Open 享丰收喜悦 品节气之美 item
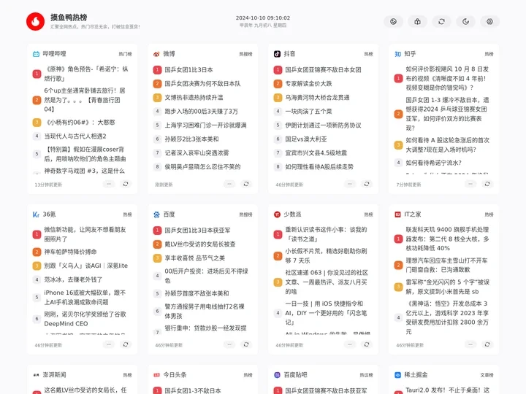Image resolution: width=526 pixels, height=394 pixels. point(194,258)
